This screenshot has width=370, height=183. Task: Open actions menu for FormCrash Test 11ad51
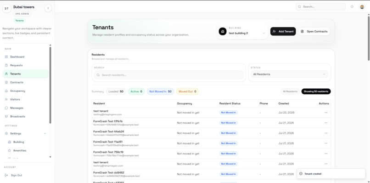(326, 143)
